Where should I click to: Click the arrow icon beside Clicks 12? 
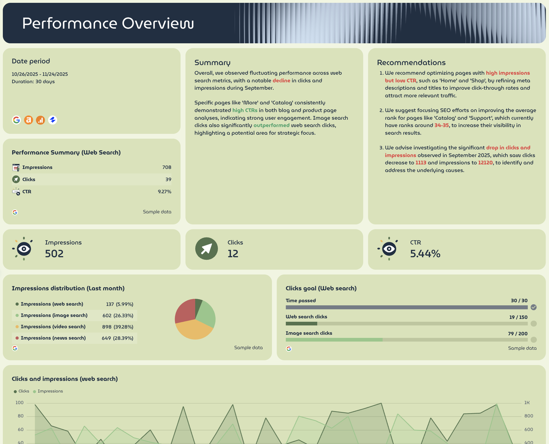206,248
